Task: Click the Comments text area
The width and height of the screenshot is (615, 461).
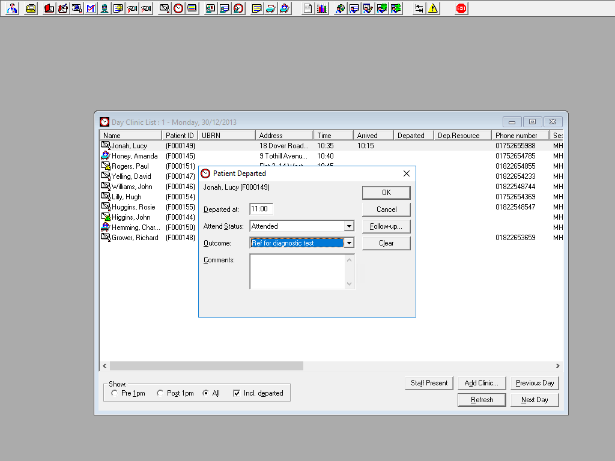Action: [x=297, y=271]
